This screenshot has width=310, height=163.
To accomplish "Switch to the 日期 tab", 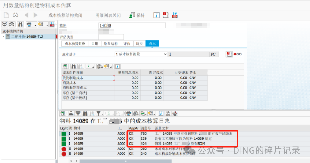I will (95, 43).
